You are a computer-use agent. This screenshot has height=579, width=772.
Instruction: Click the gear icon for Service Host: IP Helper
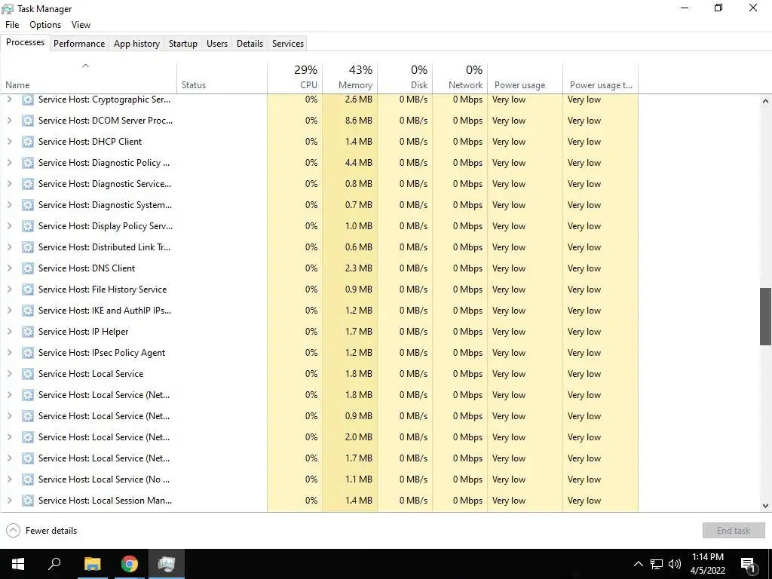pyautogui.click(x=28, y=332)
